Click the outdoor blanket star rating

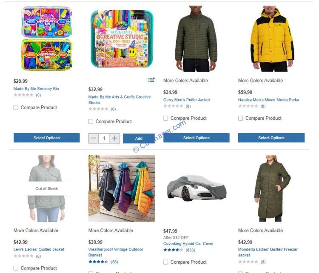[98, 262]
